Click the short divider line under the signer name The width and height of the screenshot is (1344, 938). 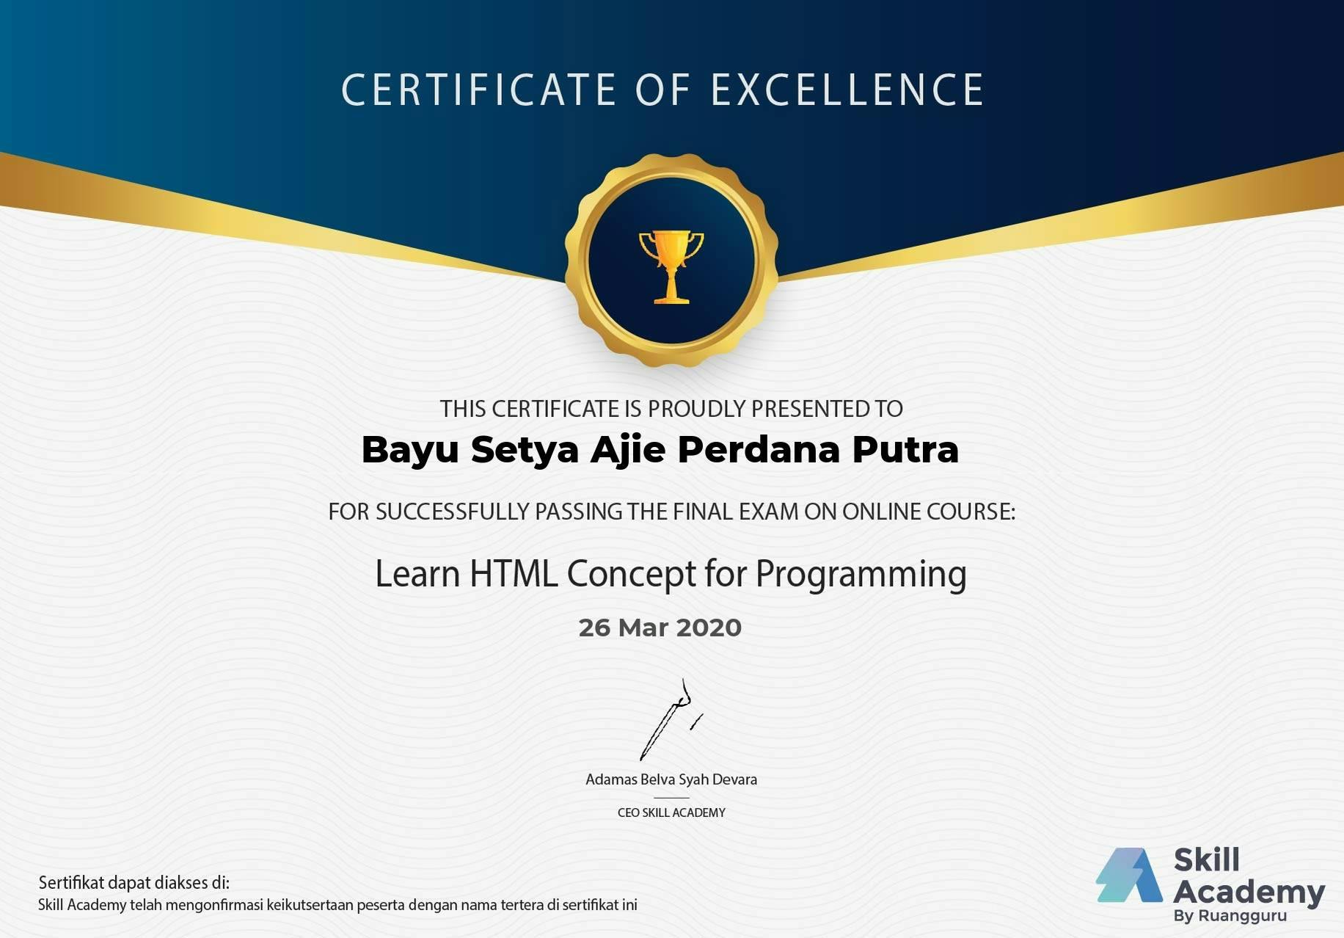pos(671,797)
